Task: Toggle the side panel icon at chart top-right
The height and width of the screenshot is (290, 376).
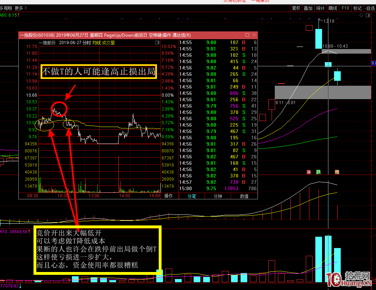Action: coord(368,16)
